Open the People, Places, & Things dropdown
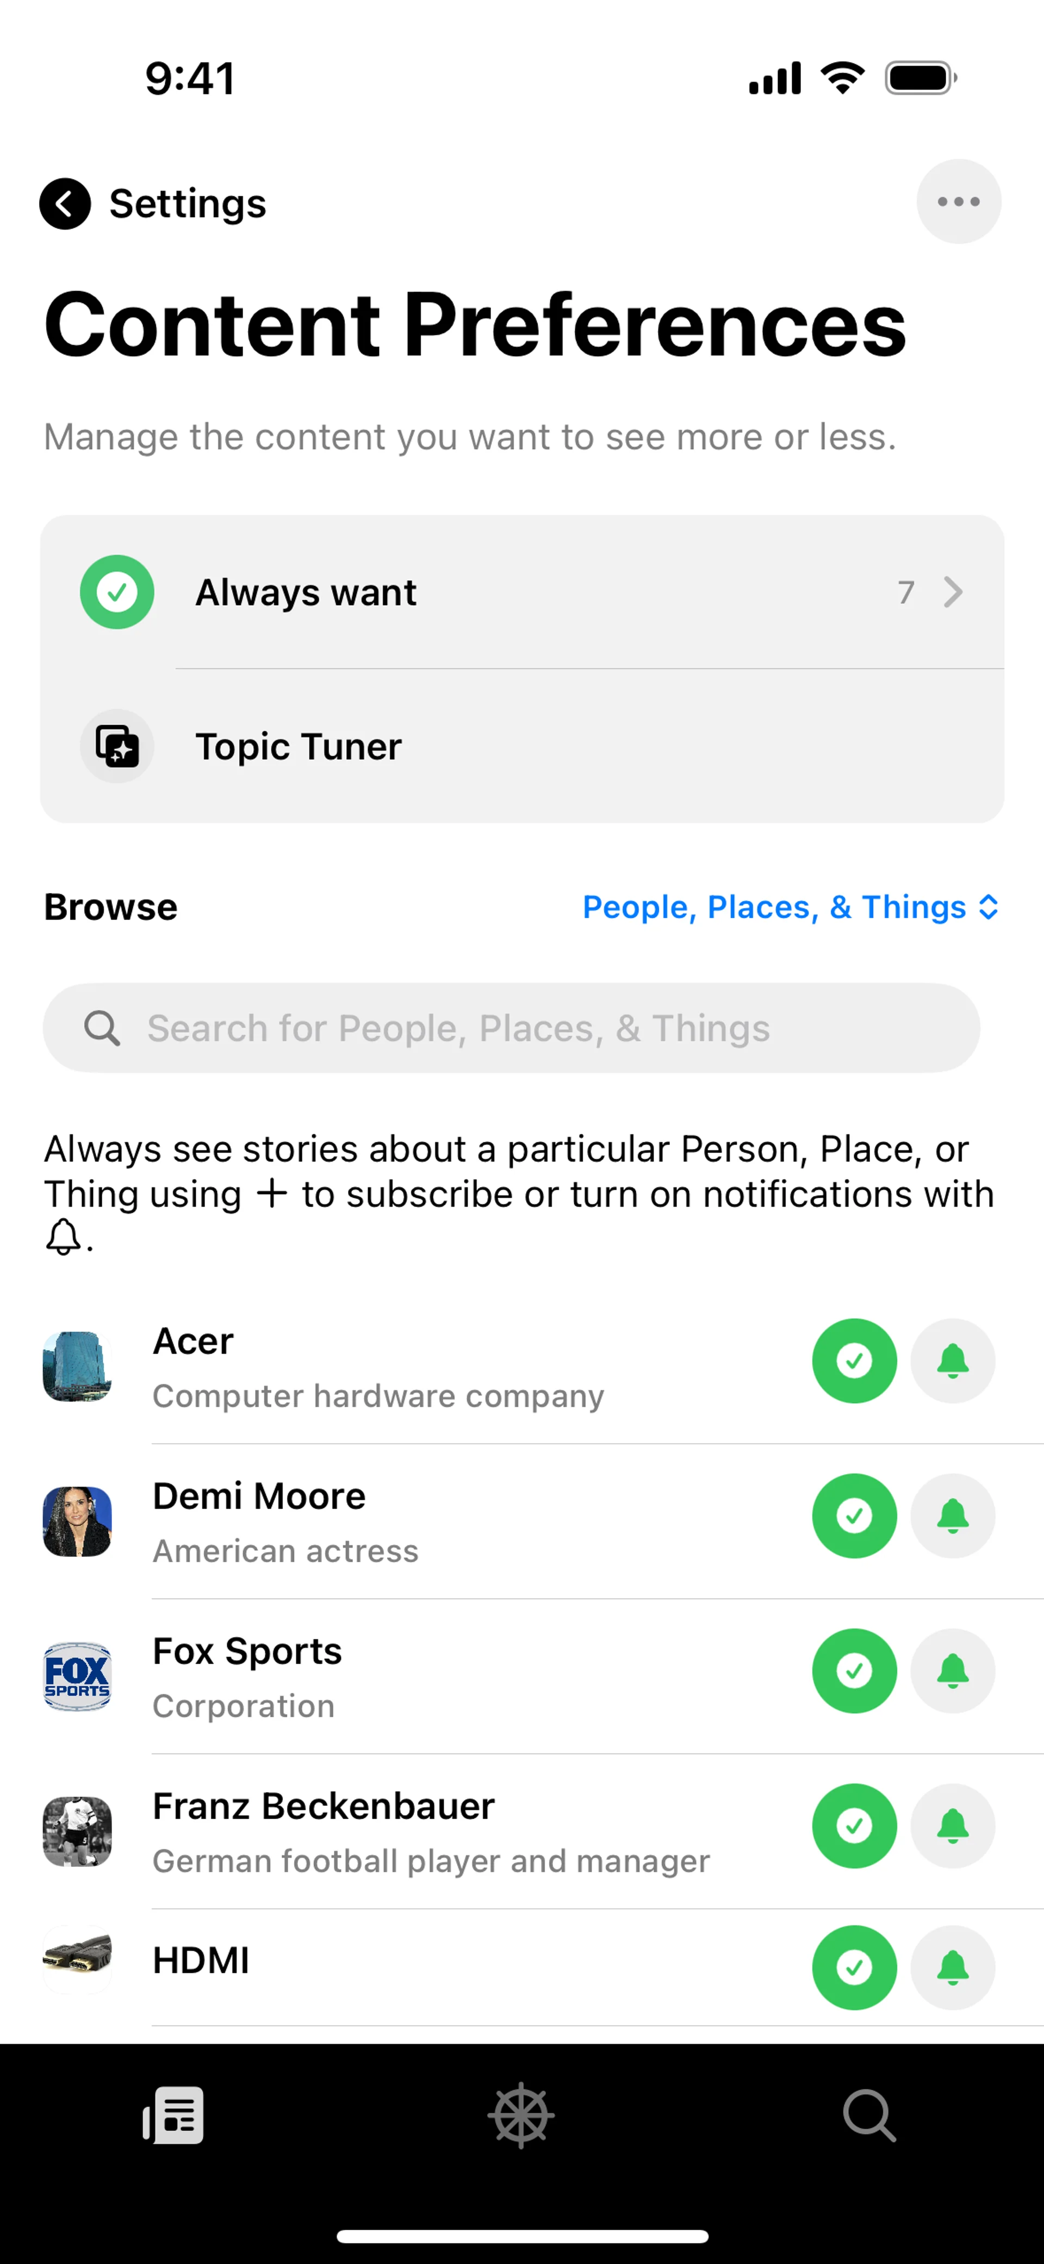Image resolution: width=1044 pixels, height=2264 pixels. (790, 907)
